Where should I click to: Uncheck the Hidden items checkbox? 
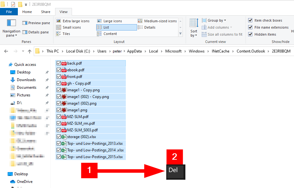[x=250, y=34]
